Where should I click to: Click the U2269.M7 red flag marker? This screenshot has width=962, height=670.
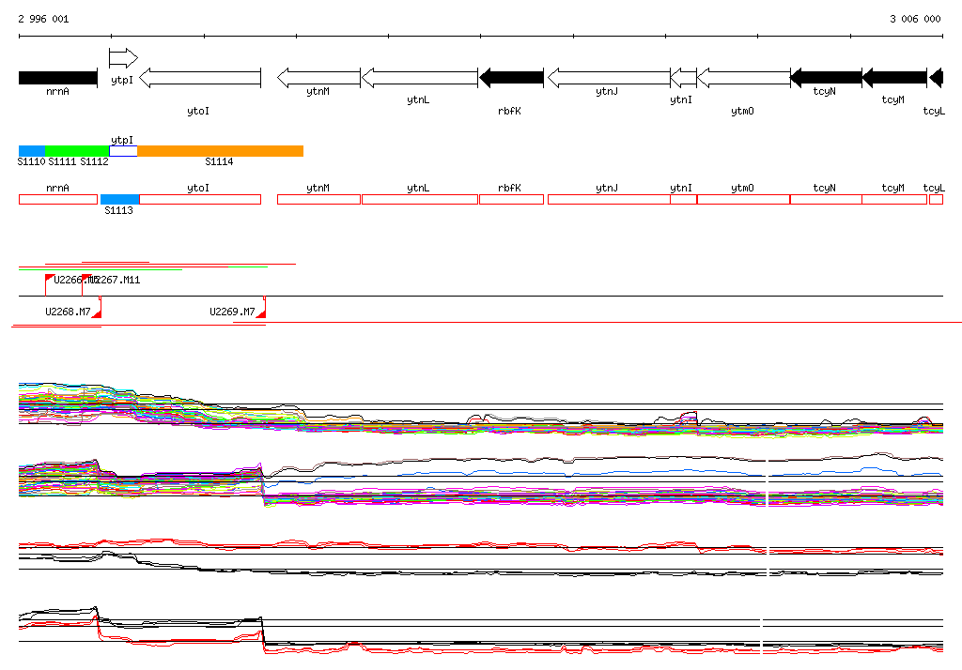pos(262,312)
